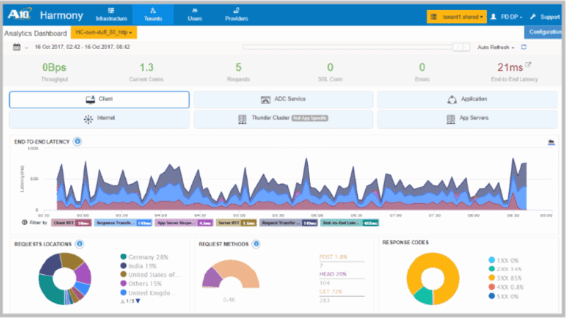Click the Request Methods info icon
This screenshot has width=566, height=318.
[x=256, y=244]
